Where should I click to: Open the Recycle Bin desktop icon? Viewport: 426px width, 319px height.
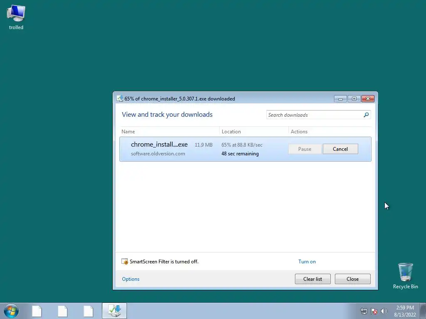pos(405,276)
